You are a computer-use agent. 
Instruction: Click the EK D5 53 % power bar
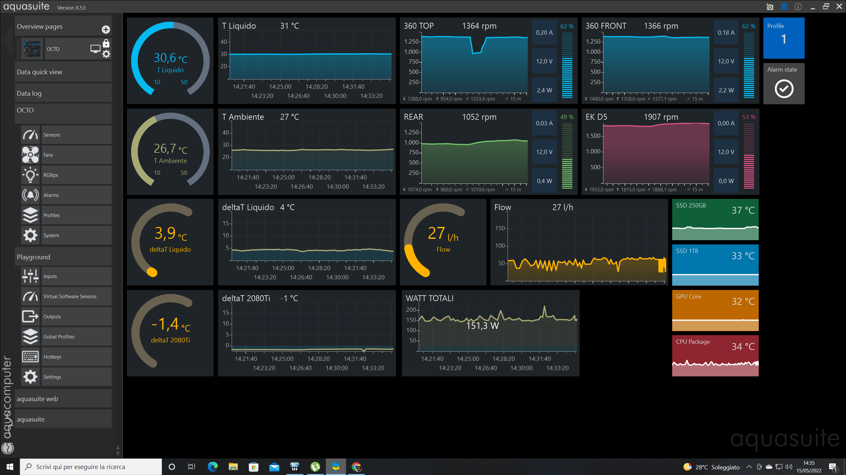coord(749,156)
